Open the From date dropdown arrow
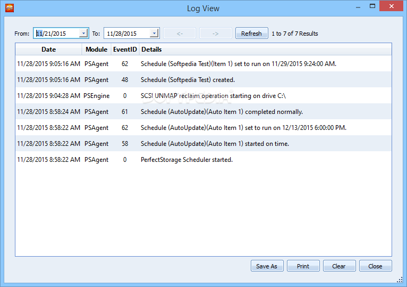The width and height of the screenshot is (407, 287). (x=83, y=34)
